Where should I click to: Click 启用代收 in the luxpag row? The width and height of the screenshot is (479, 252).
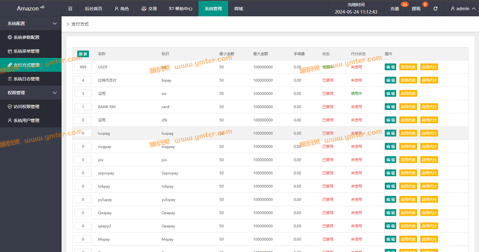click(408, 133)
